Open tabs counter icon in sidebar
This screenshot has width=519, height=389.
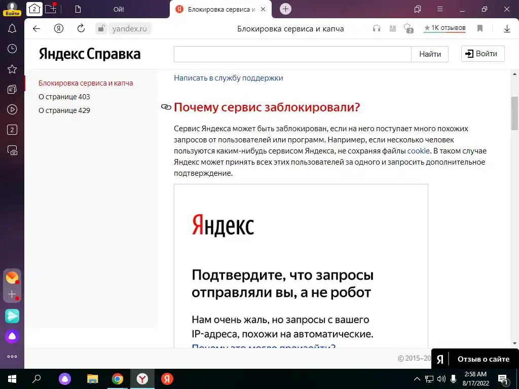pyautogui.click(x=12, y=130)
